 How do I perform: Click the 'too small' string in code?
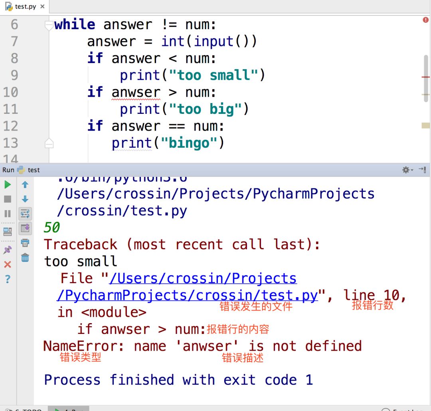tap(213, 75)
